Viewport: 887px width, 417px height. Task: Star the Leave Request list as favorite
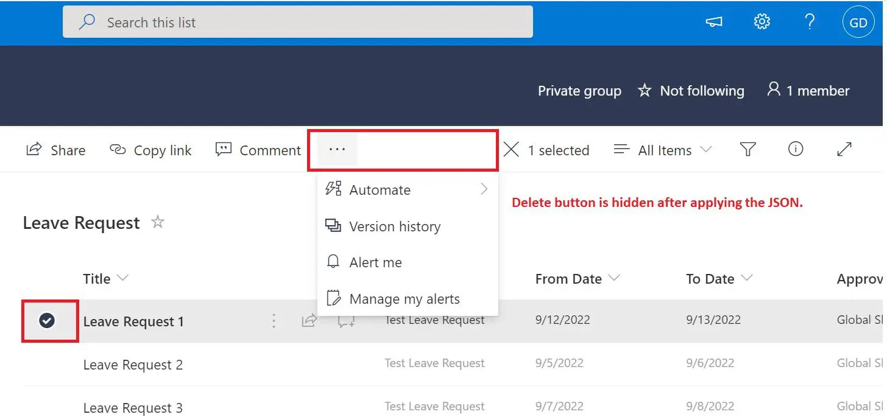(157, 222)
